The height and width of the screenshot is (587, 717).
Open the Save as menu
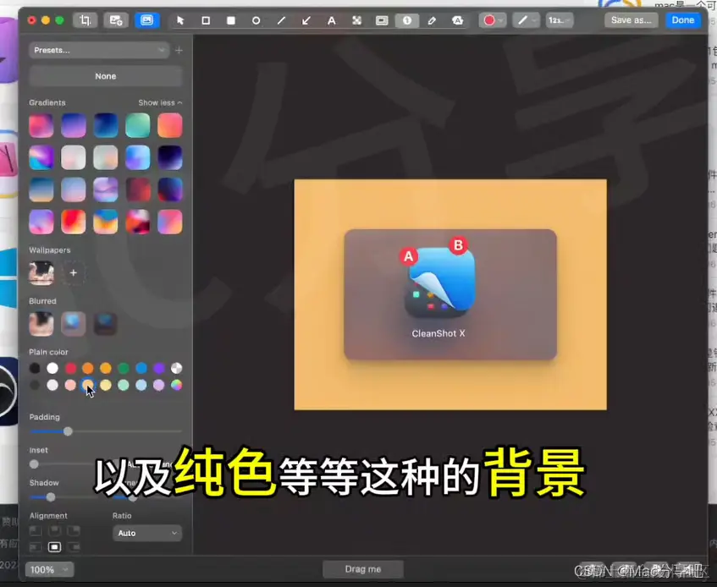coord(630,19)
